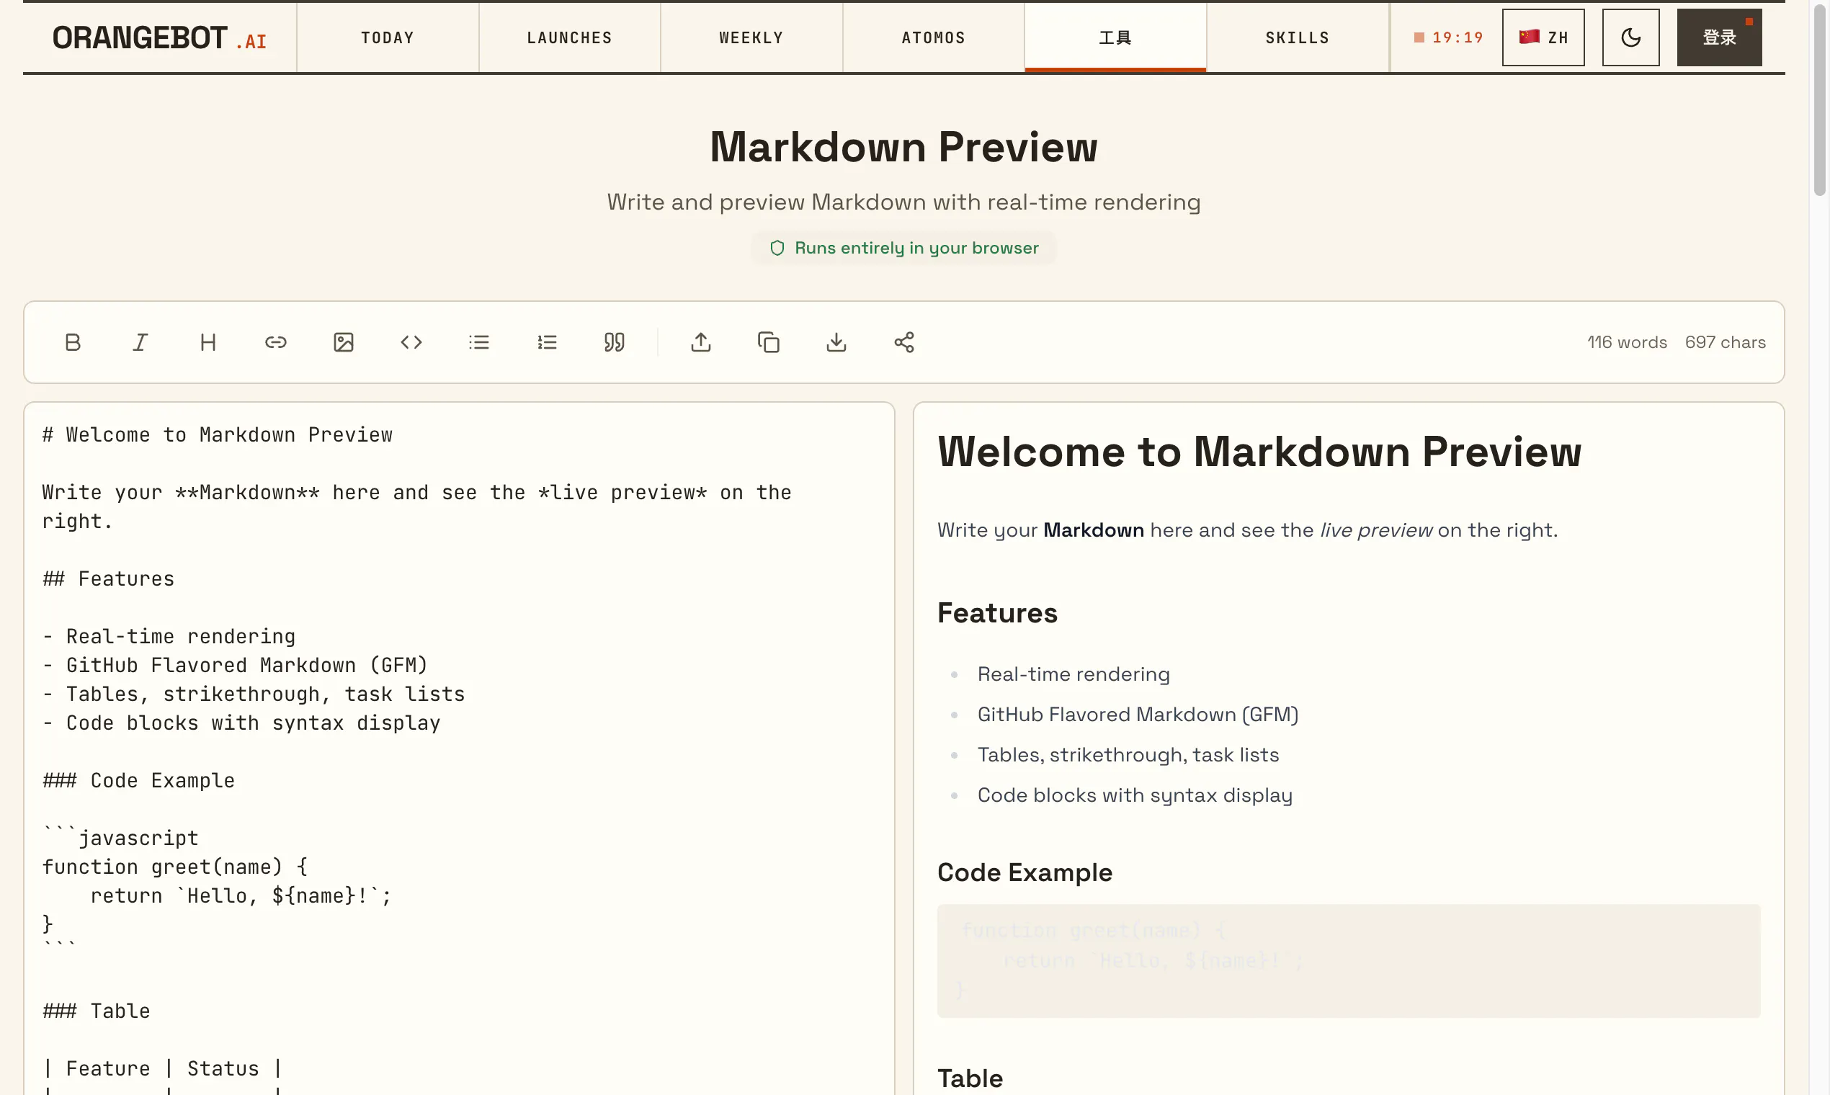Insert a link using the chain icon
This screenshot has height=1095, width=1830.
pyautogui.click(x=275, y=342)
